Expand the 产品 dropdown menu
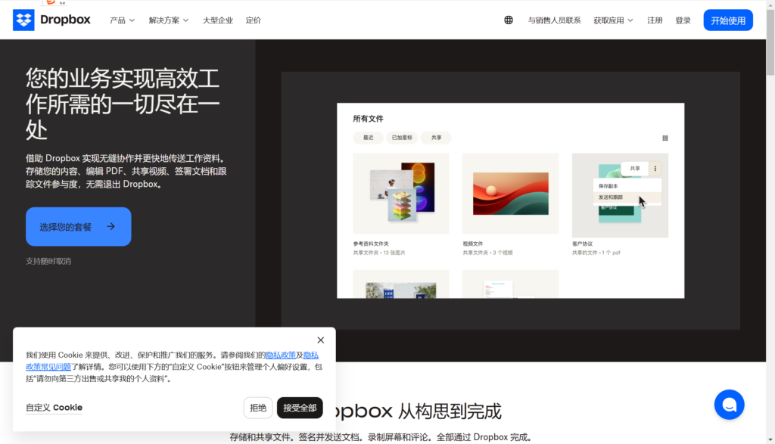This screenshot has width=775, height=444. pyautogui.click(x=122, y=20)
